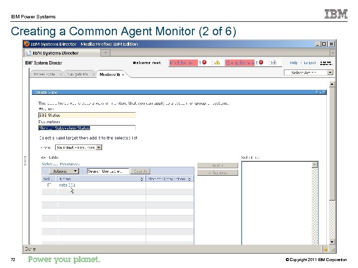Open the Show Selected Resources dropdown

[99, 148]
